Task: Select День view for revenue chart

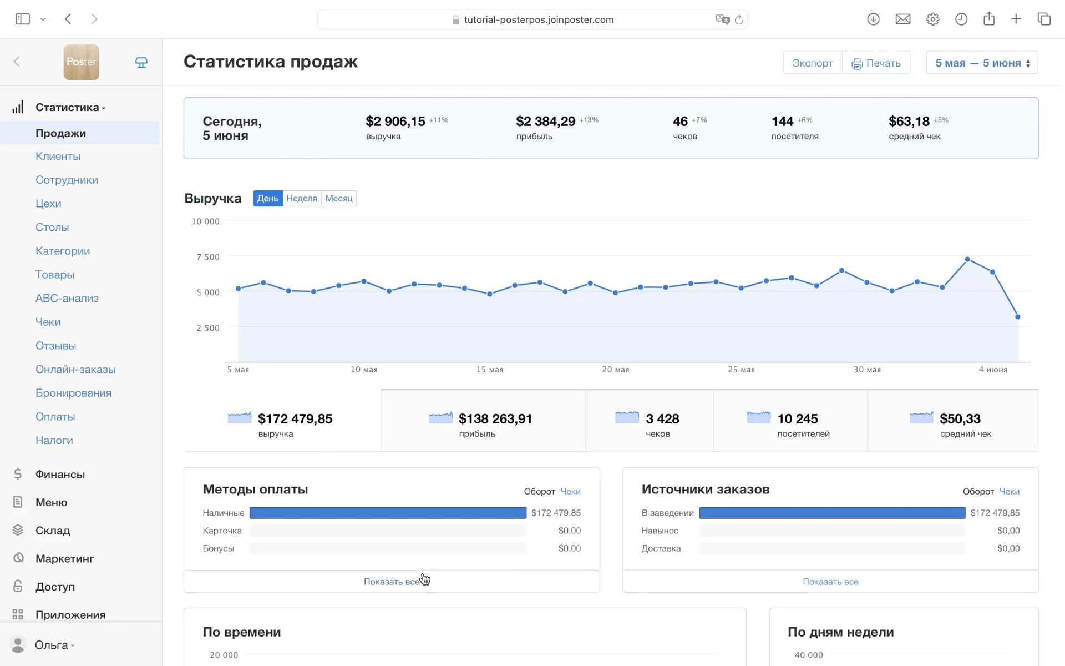Action: tap(267, 198)
